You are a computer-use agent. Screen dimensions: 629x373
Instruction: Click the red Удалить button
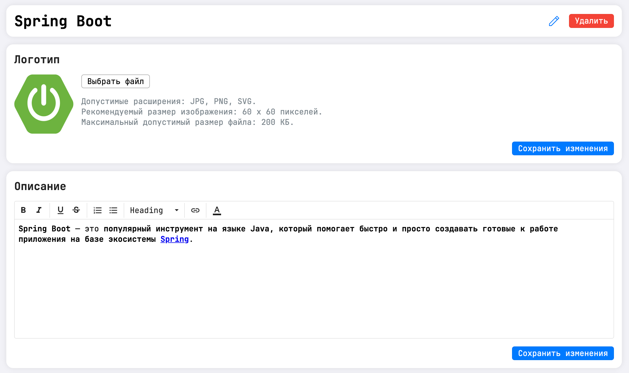click(591, 21)
